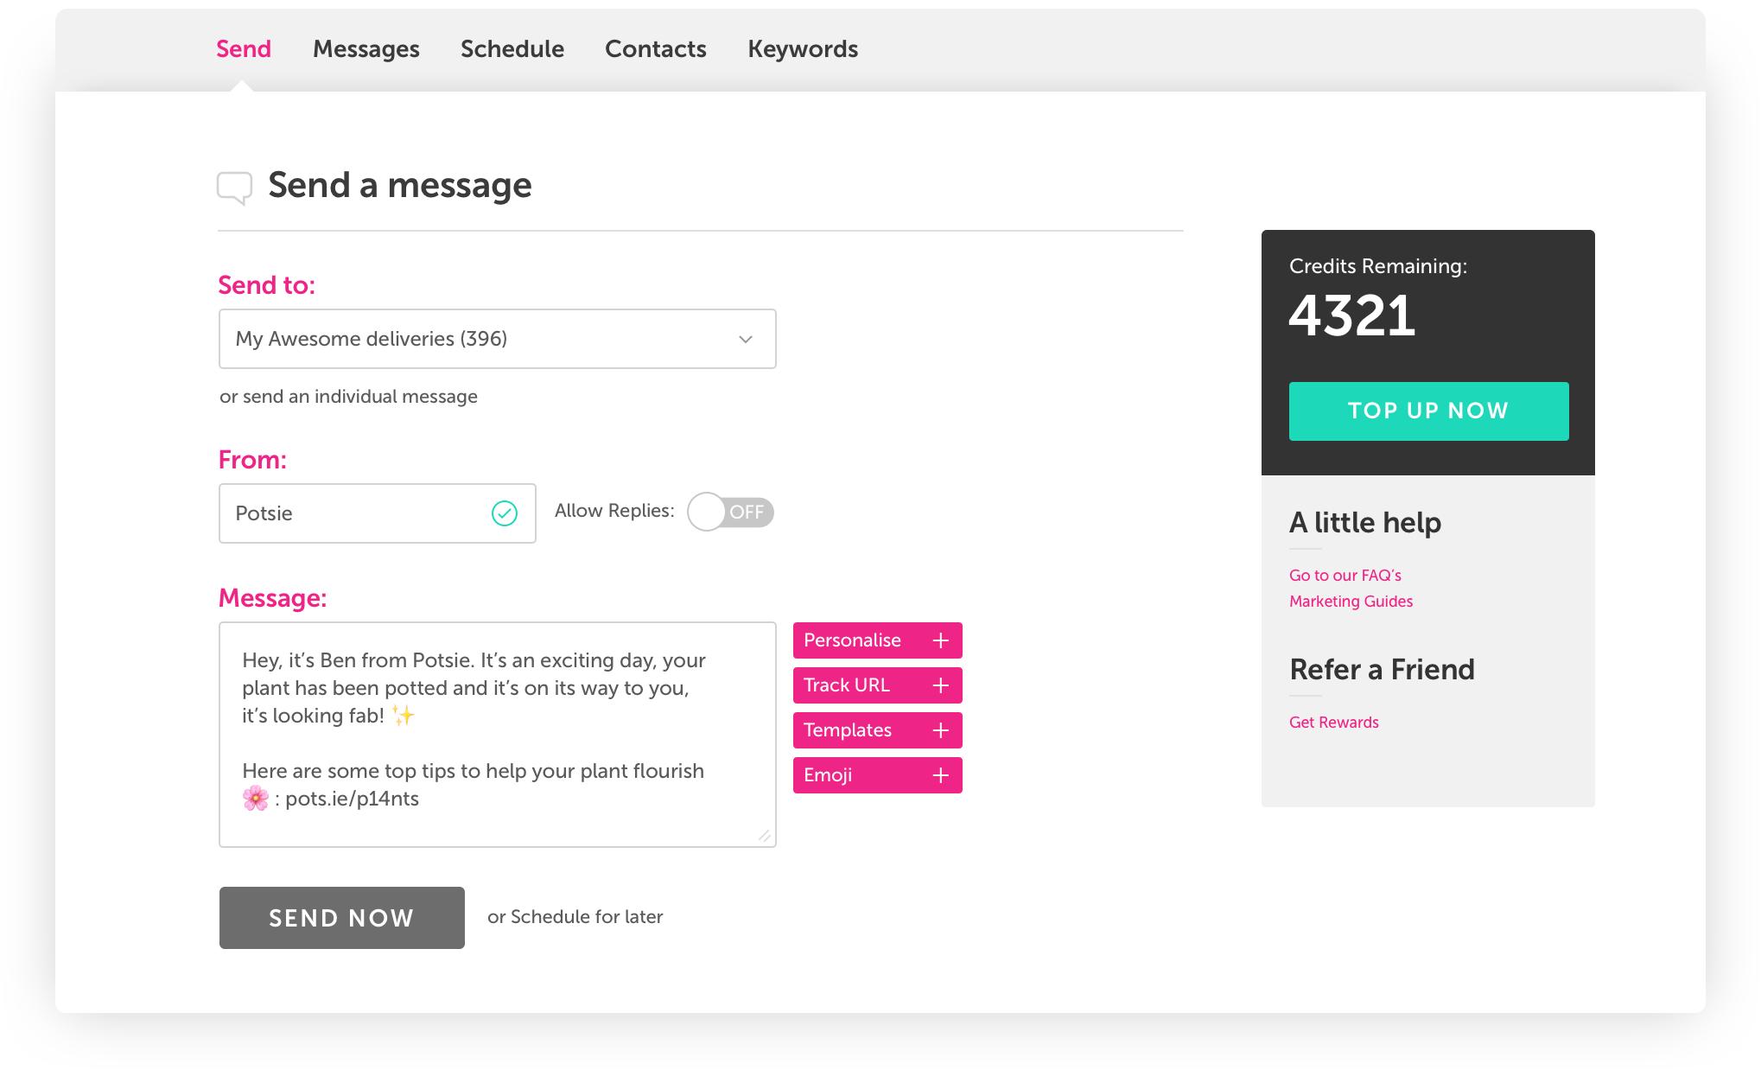
Task: Click TOP UP NOW to buy credits
Action: [x=1427, y=411]
